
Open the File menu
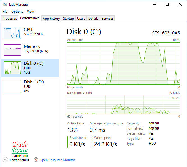tap(5, 12)
